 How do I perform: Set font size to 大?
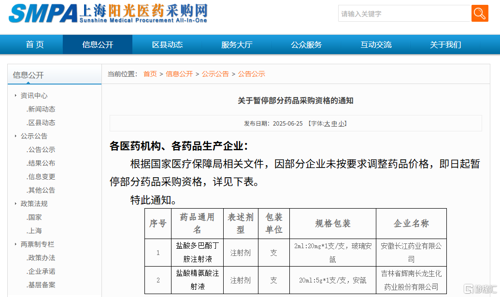[x=327, y=124]
